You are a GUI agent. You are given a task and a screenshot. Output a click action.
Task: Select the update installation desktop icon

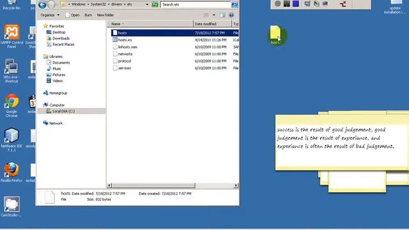[x=395, y=7]
